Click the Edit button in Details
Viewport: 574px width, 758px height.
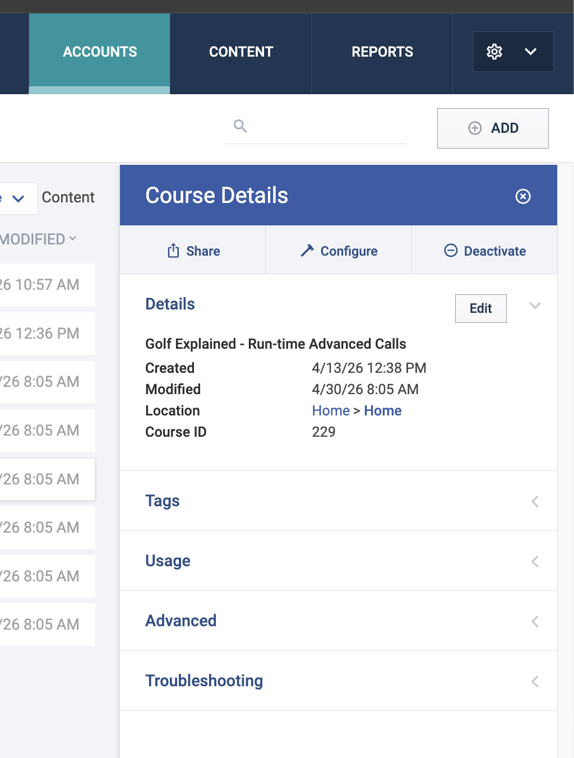point(481,308)
